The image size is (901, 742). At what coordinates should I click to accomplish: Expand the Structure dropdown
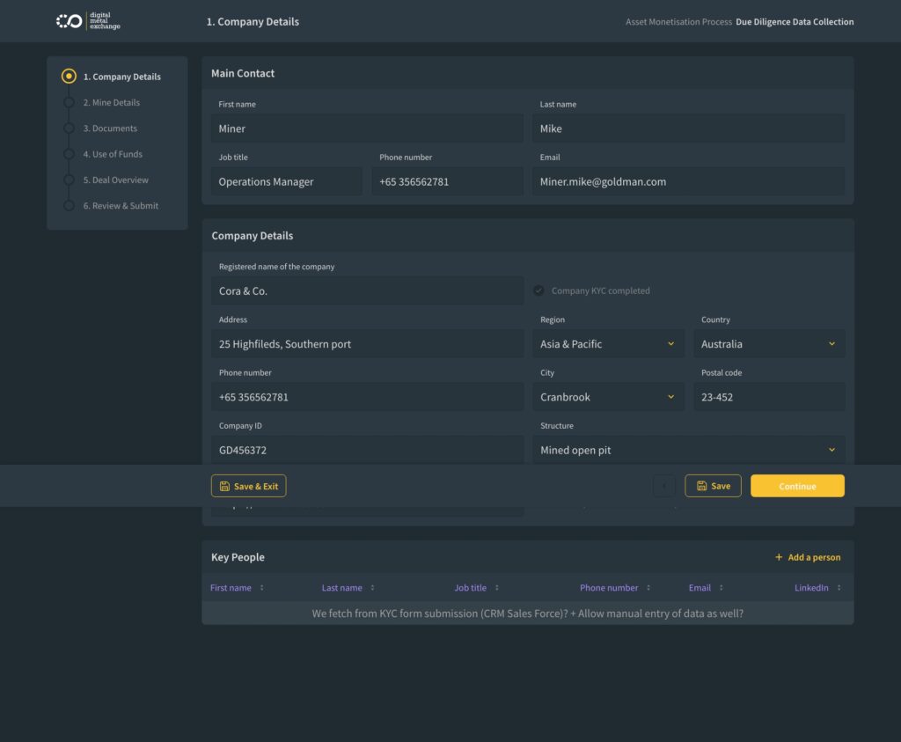pyautogui.click(x=688, y=450)
